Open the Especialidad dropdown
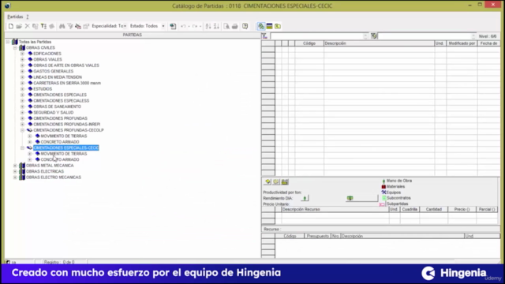The height and width of the screenshot is (284, 505). 125,26
